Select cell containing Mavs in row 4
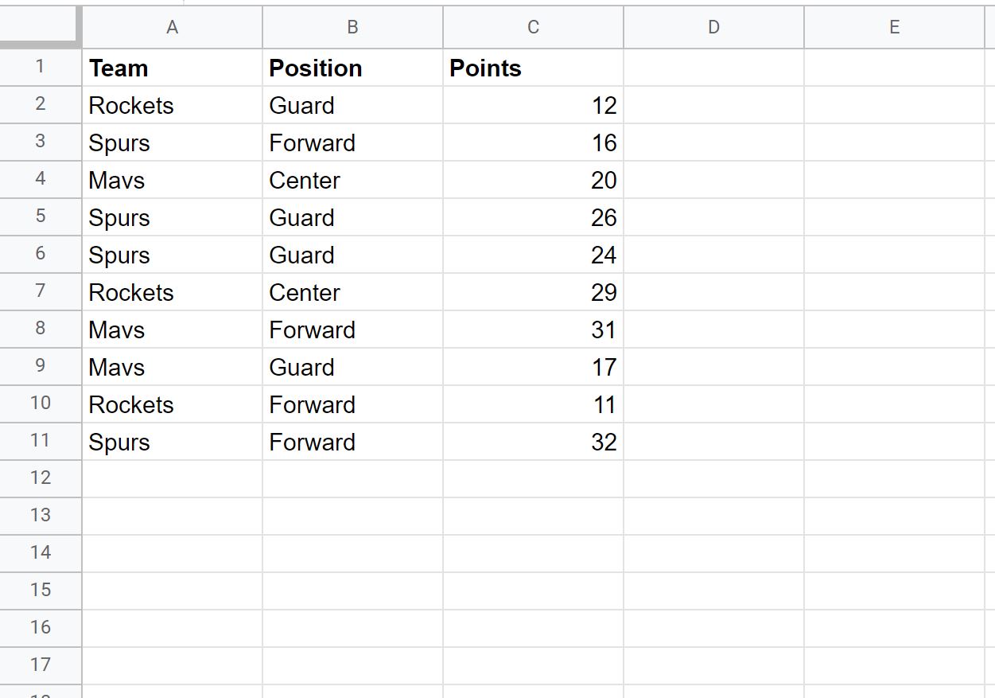Screen dimensions: 995x698 click(172, 180)
